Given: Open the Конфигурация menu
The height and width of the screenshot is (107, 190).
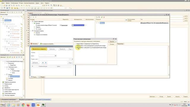Looking at the screenshot, I should point(15,3).
